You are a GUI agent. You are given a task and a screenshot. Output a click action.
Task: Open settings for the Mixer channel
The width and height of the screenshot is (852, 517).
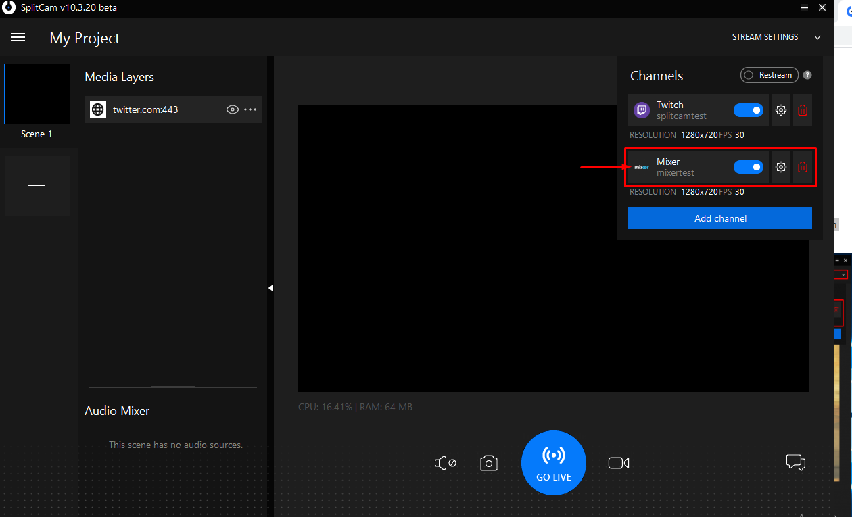pyautogui.click(x=780, y=167)
